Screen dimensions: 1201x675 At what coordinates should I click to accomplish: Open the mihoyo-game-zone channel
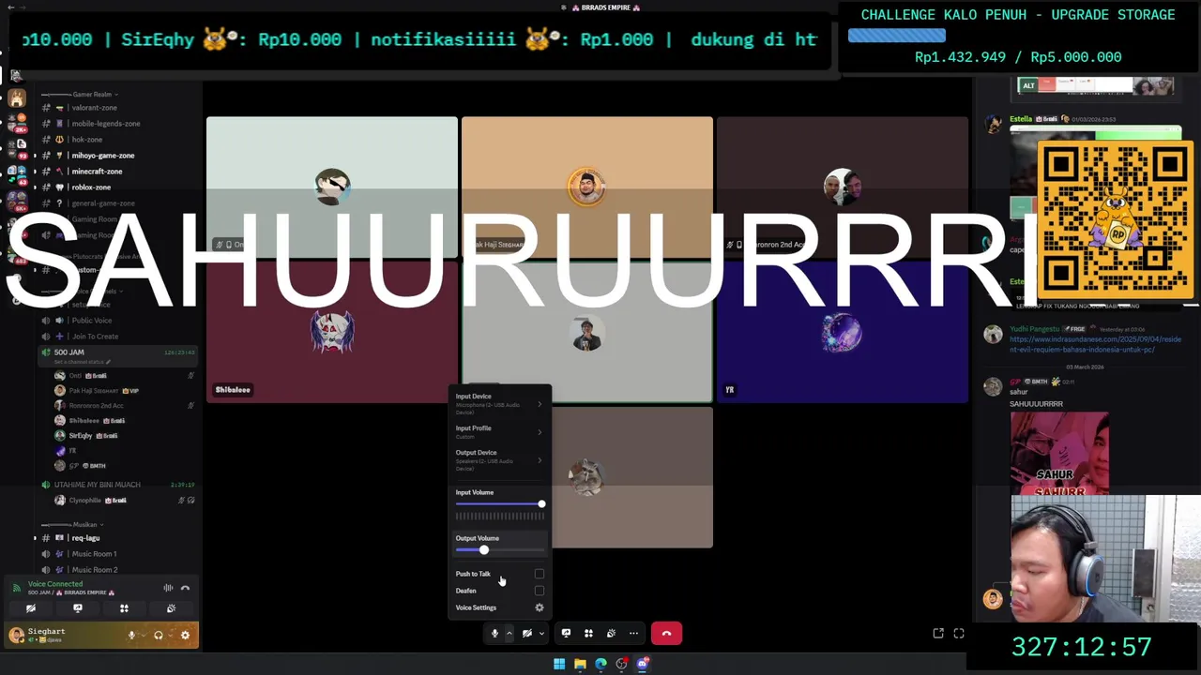(117, 156)
